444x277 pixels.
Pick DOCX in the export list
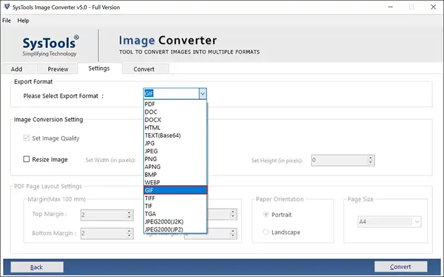click(175, 120)
